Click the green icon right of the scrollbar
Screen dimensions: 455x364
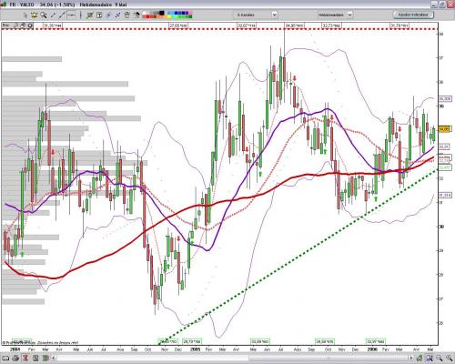420,359
